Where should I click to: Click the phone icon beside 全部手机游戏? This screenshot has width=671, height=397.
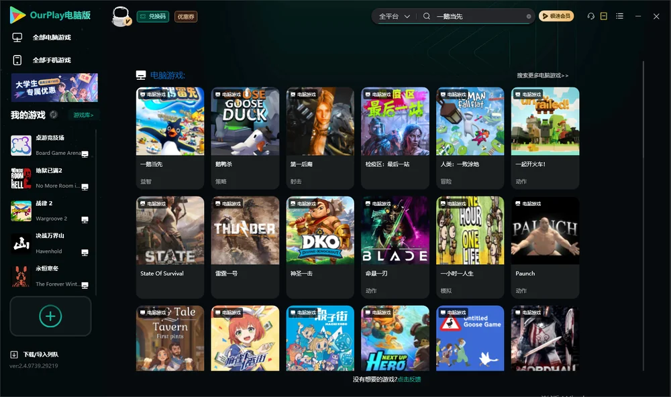17,60
